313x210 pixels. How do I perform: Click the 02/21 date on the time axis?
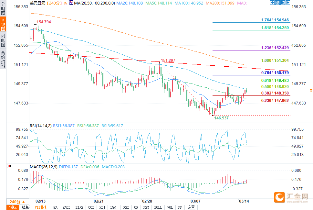pos(99,201)
